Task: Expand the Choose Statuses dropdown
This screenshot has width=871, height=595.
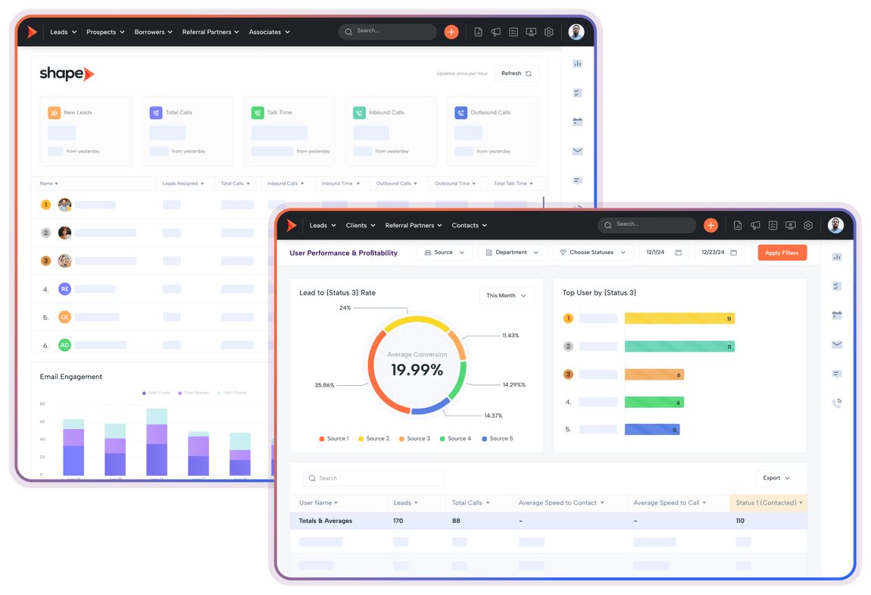Action: point(593,252)
